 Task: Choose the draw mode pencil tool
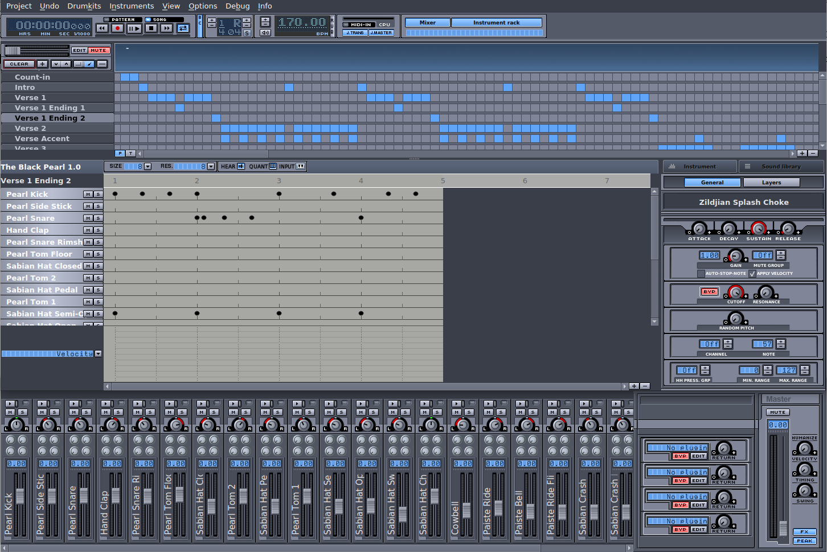click(89, 64)
